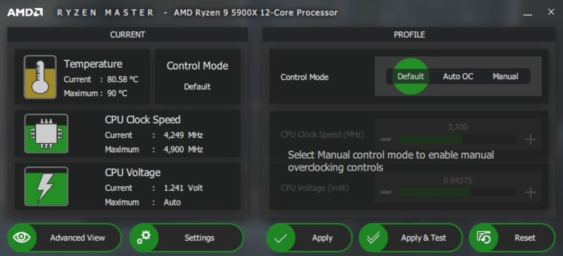Close the Ryzen Master window
The width and height of the screenshot is (563, 256).
[551, 12]
